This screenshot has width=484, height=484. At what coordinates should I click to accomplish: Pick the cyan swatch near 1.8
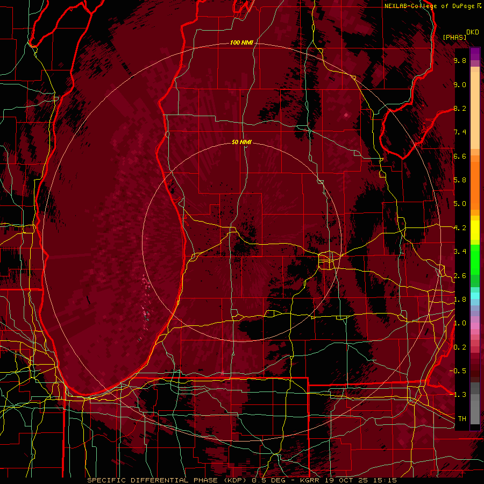click(475, 296)
